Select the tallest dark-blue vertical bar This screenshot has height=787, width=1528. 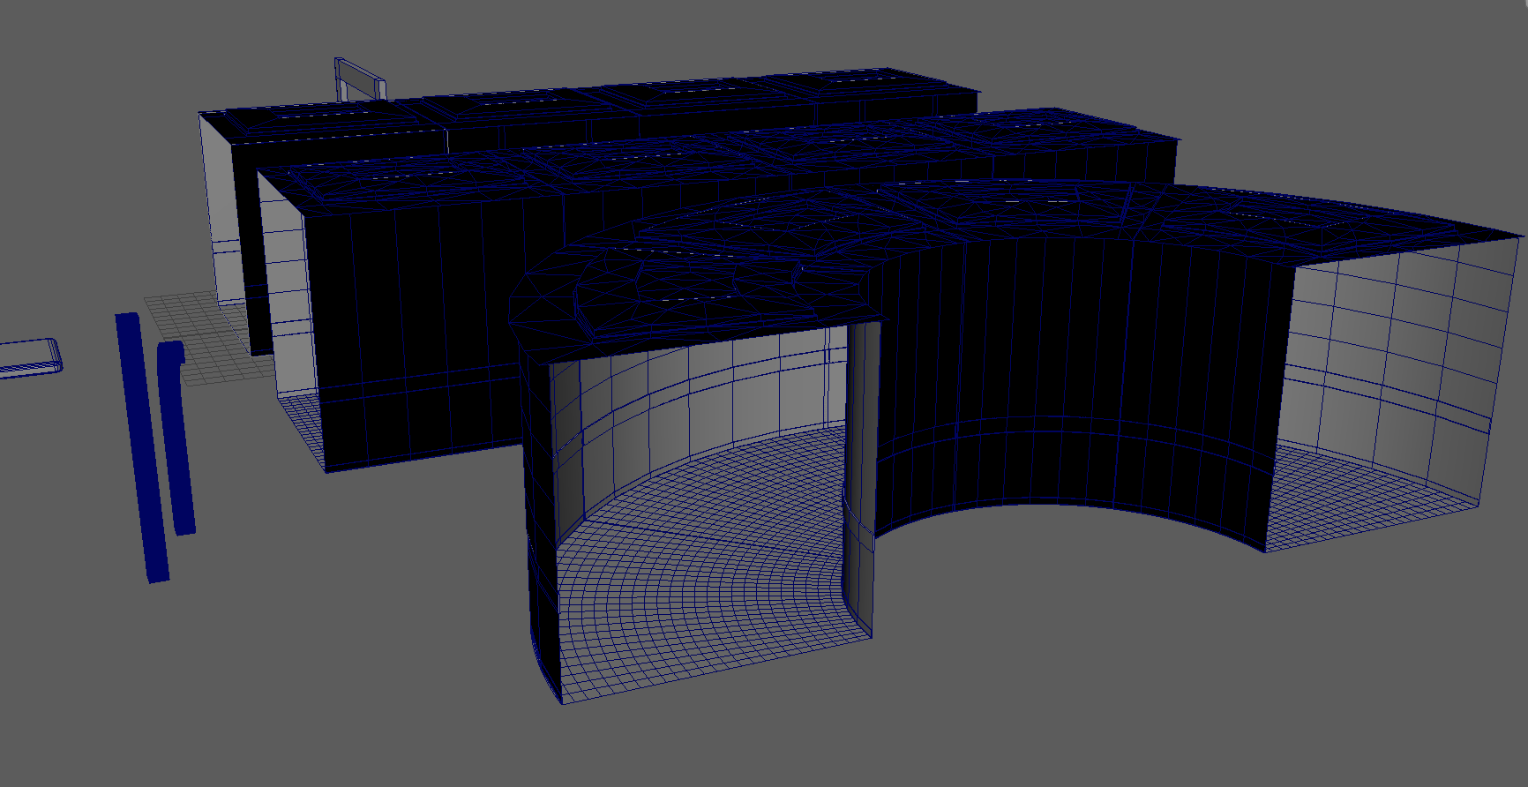pyautogui.click(x=142, y=447)
